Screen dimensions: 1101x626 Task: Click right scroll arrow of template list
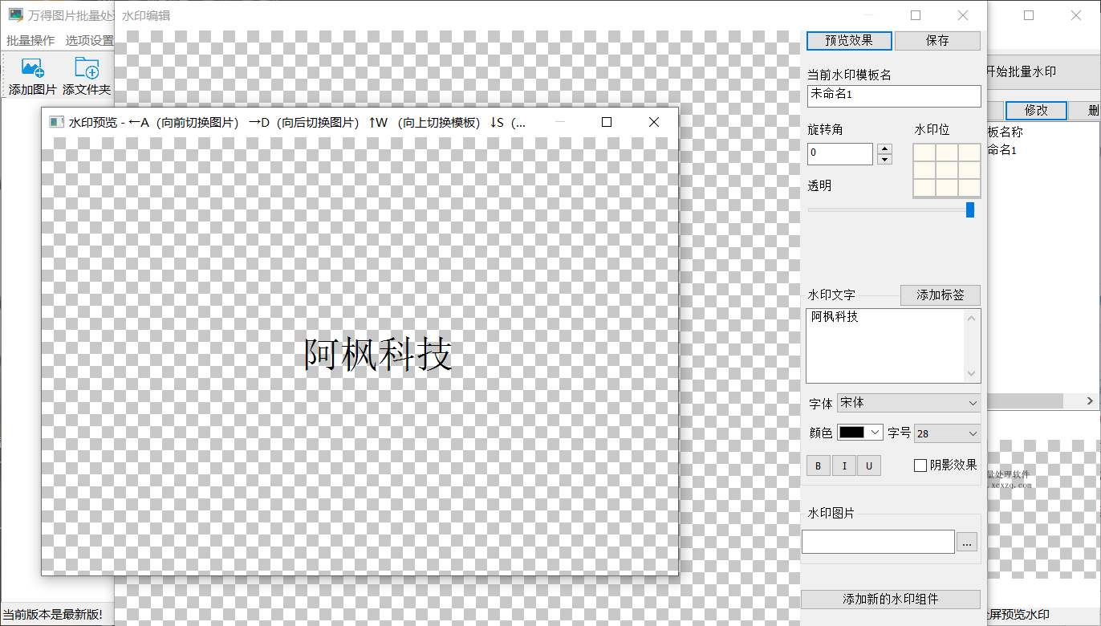coord(1091,400)
